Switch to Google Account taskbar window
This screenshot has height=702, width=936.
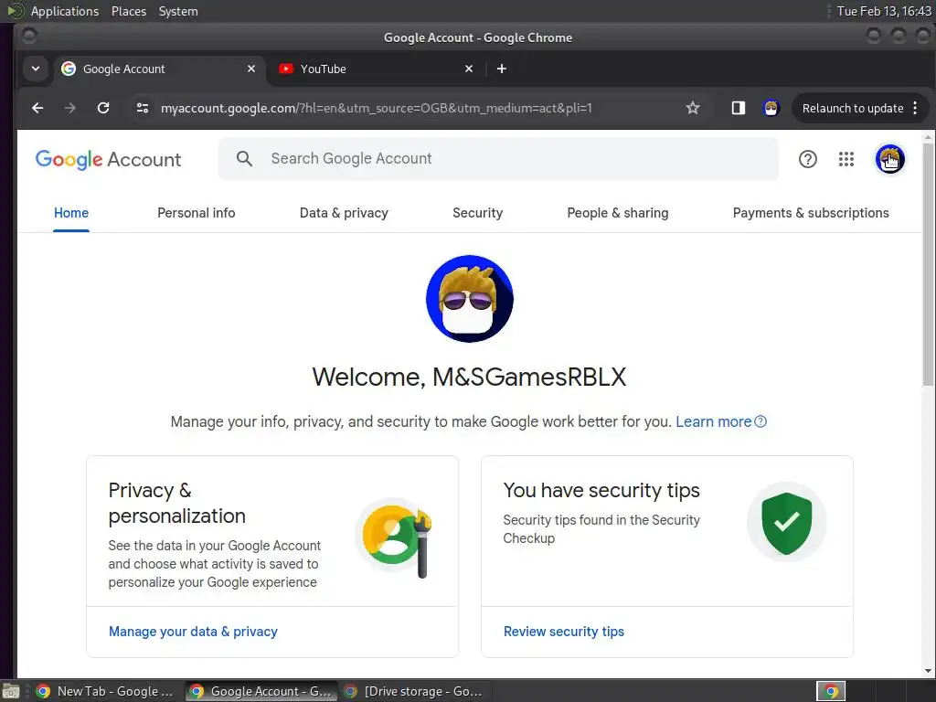(261, 691)
